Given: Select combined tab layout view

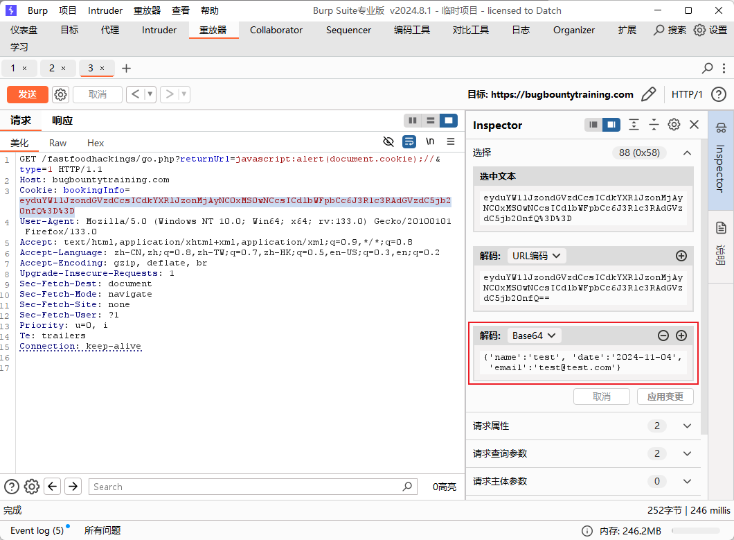Looking at the screenshot, I should coord(449,121).
